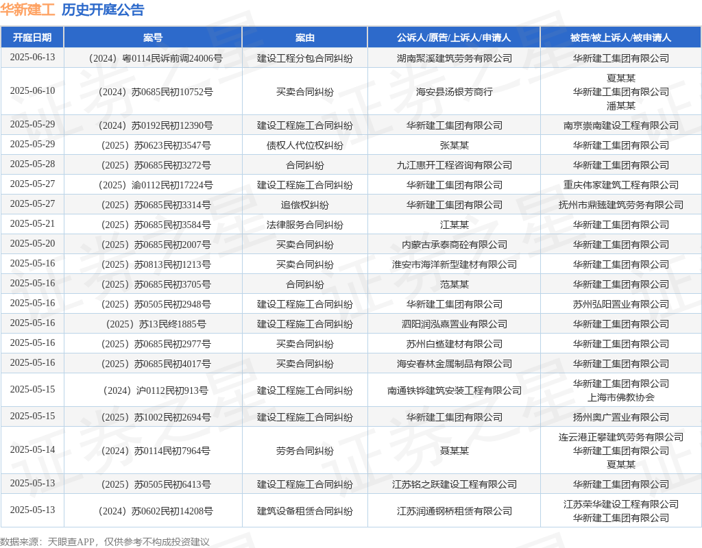This screenshot has width=702, height=548.
Task: Click case number (2025)苏0685民初3272号
Action: pos(153,165)
